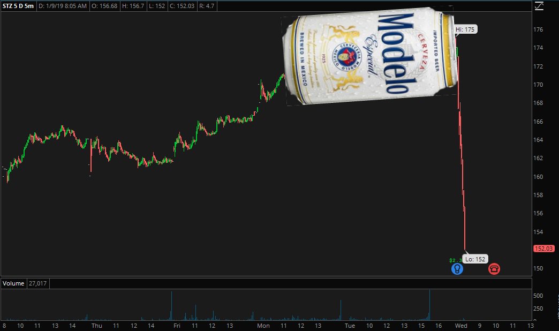Click the open value O: 156.68
559x331 pixels.
tap(104, 6)
